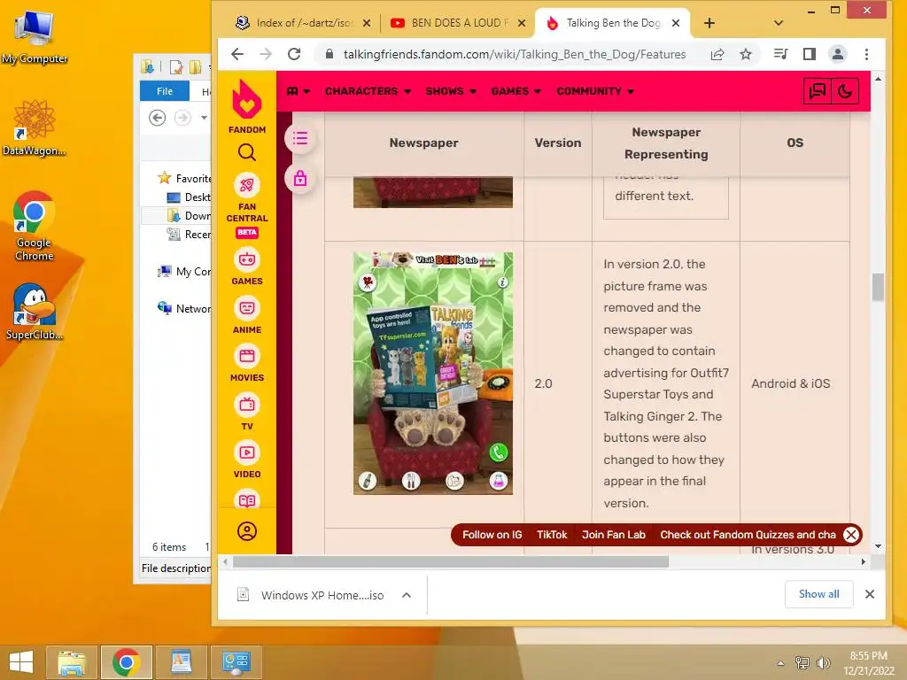Open the Fandom home logo
The image size is (907, 680).
point(247,106)
